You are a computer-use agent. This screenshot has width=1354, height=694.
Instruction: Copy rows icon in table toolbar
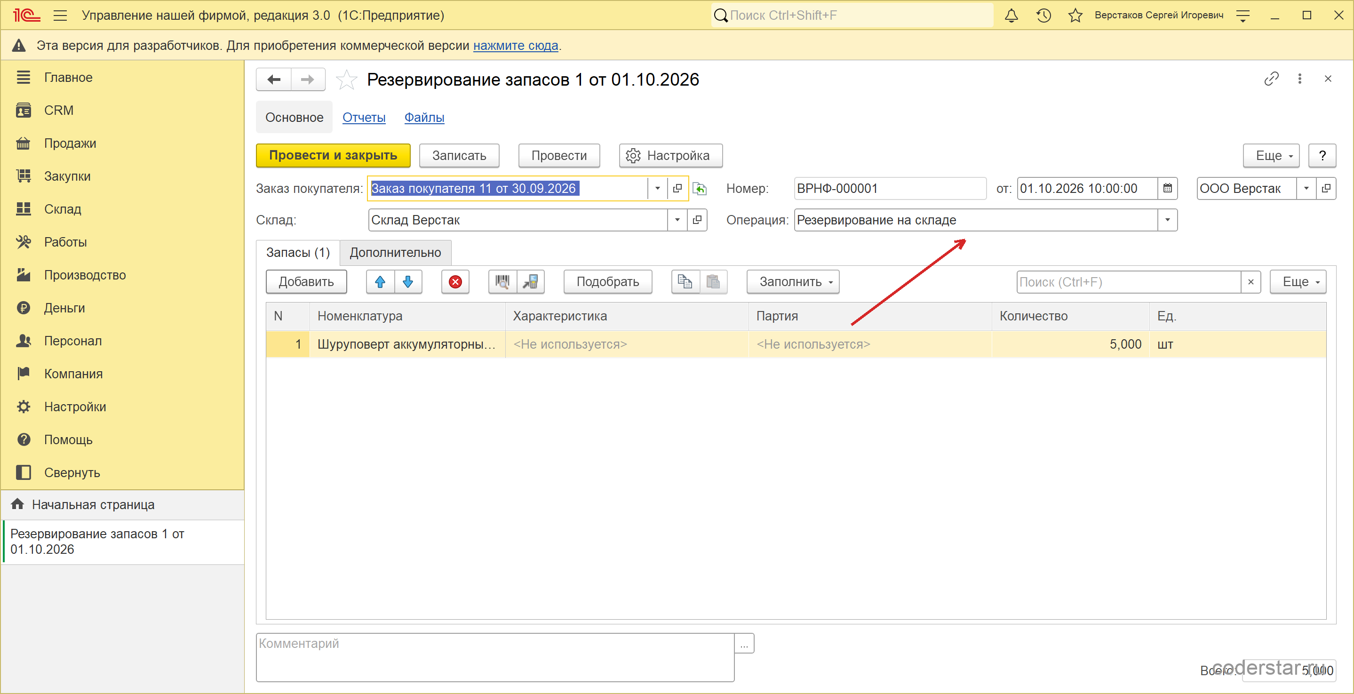coord(685,282)
